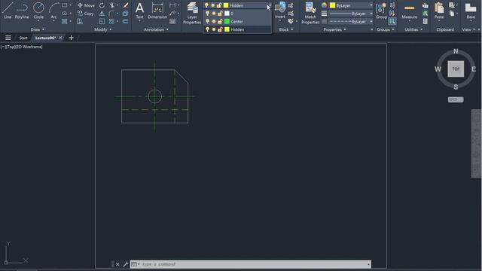
Task: Click the Rotate tool icon
Action: (x=102, y=5)
